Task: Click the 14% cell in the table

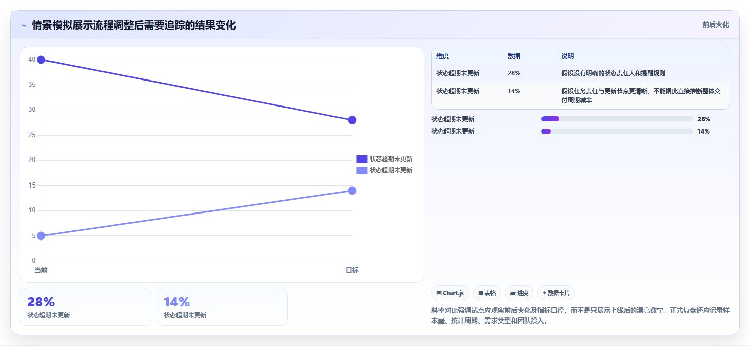Action: click(x=514, y=91)
